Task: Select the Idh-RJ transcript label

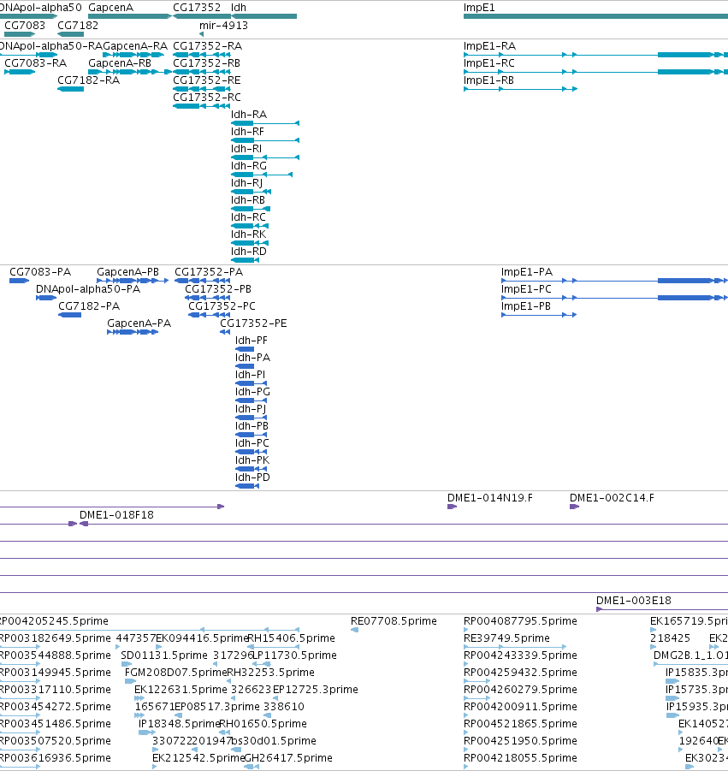Action: [x=246, y=183]
